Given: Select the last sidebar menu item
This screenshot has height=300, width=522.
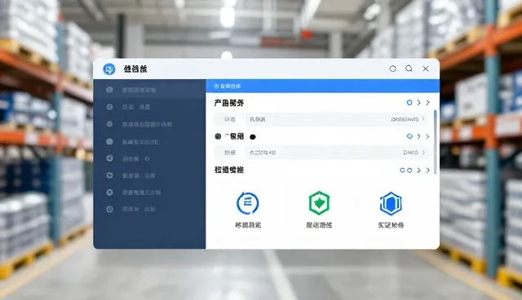Looking at the screenshot, I should [149, 210].
